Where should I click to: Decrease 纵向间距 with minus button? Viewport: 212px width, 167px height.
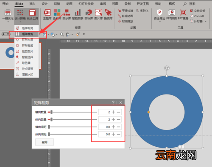[119, 134]
